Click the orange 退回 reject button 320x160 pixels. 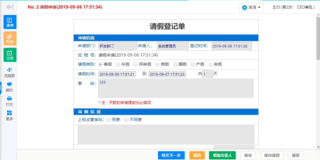tap(197, 155)
